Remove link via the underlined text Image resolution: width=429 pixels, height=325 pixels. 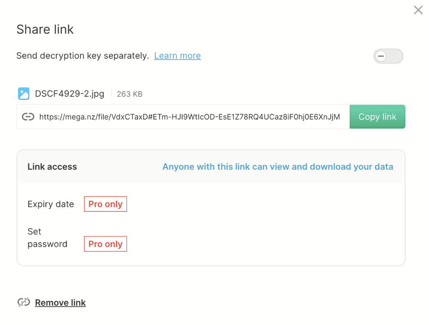(60, 303)
